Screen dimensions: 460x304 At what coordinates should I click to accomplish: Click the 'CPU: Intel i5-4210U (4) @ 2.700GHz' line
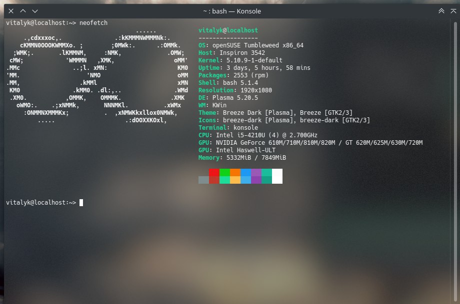click(257, 135)
